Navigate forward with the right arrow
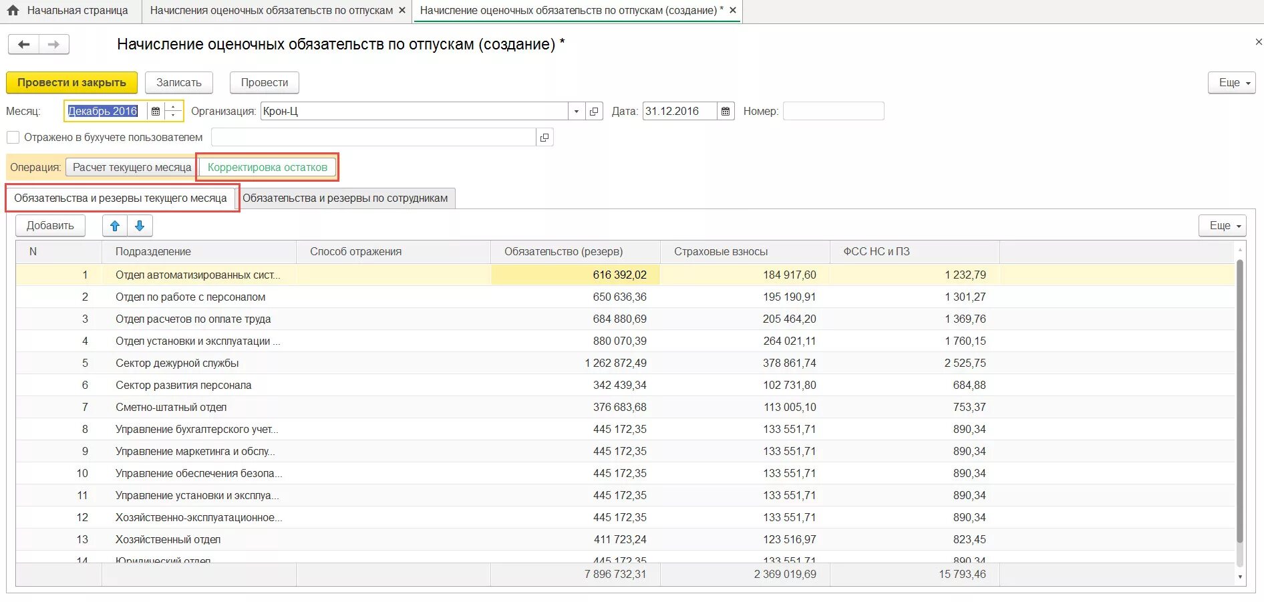Viewport: 1264px width, 602px height. click(54, 45)
